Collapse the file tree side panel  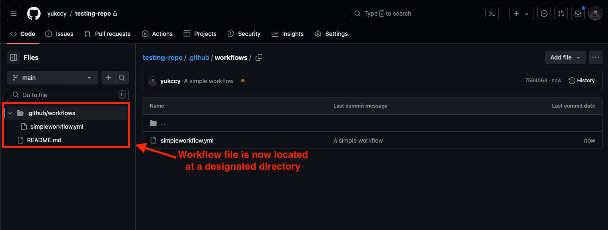pyautogui.click(x=14, y=57)
